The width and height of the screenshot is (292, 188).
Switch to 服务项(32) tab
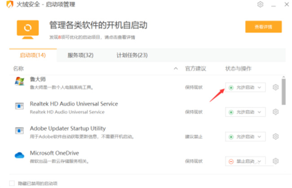(80, 56)
